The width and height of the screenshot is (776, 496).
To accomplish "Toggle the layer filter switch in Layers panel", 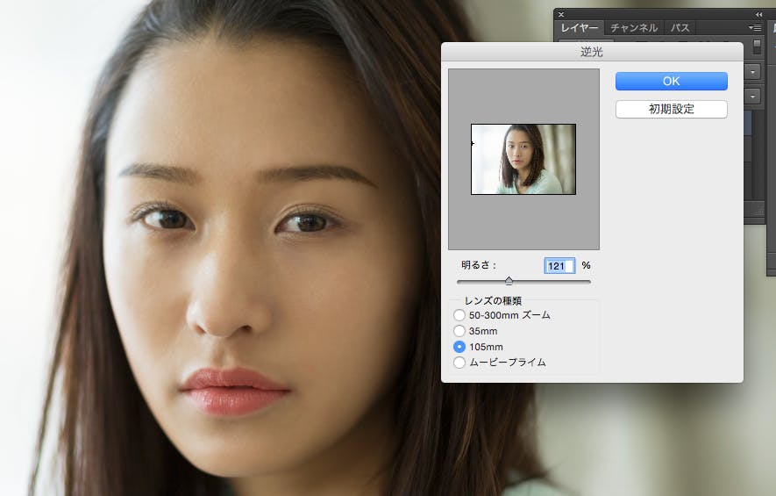I will point(757,47).
